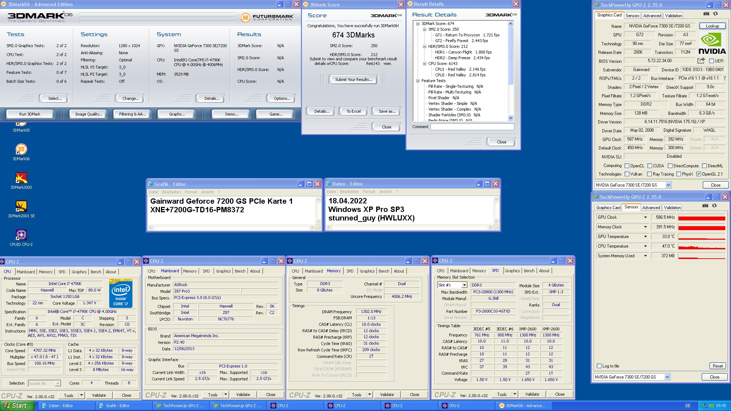Open the CPUID CPU-Z desktop shortcut
The width and height of the screenshot is (731, 411).
[21, 238]
